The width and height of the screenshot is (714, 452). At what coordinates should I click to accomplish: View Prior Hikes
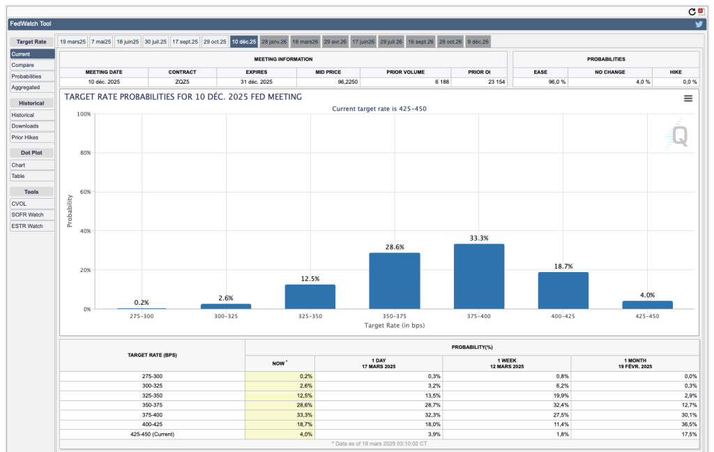pos(32,137)
